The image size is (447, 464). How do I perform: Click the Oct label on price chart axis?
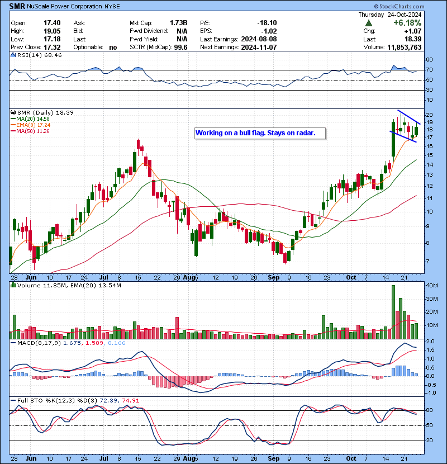pyautogui.click(x=351, y=277)
